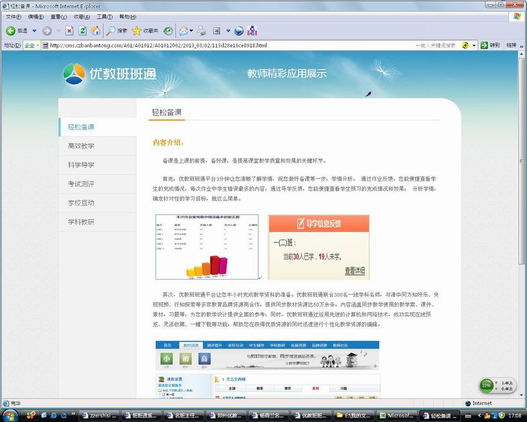The image size is (527, 422).
Task: Click the 17:08 taskbar clock
Action: 514,416
